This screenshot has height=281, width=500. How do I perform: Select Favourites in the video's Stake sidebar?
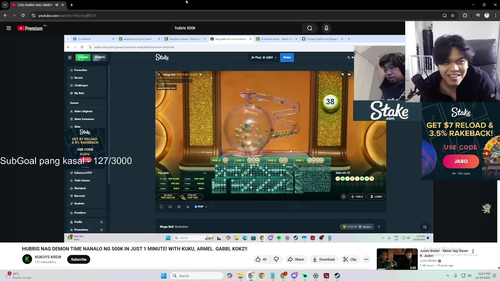coord(80,70)
